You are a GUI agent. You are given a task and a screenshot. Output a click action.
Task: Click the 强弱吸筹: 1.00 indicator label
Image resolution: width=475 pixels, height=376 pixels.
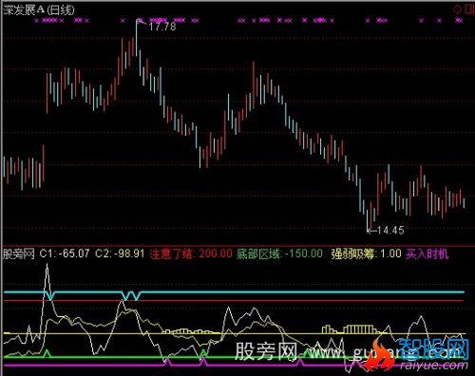[366, 254]
